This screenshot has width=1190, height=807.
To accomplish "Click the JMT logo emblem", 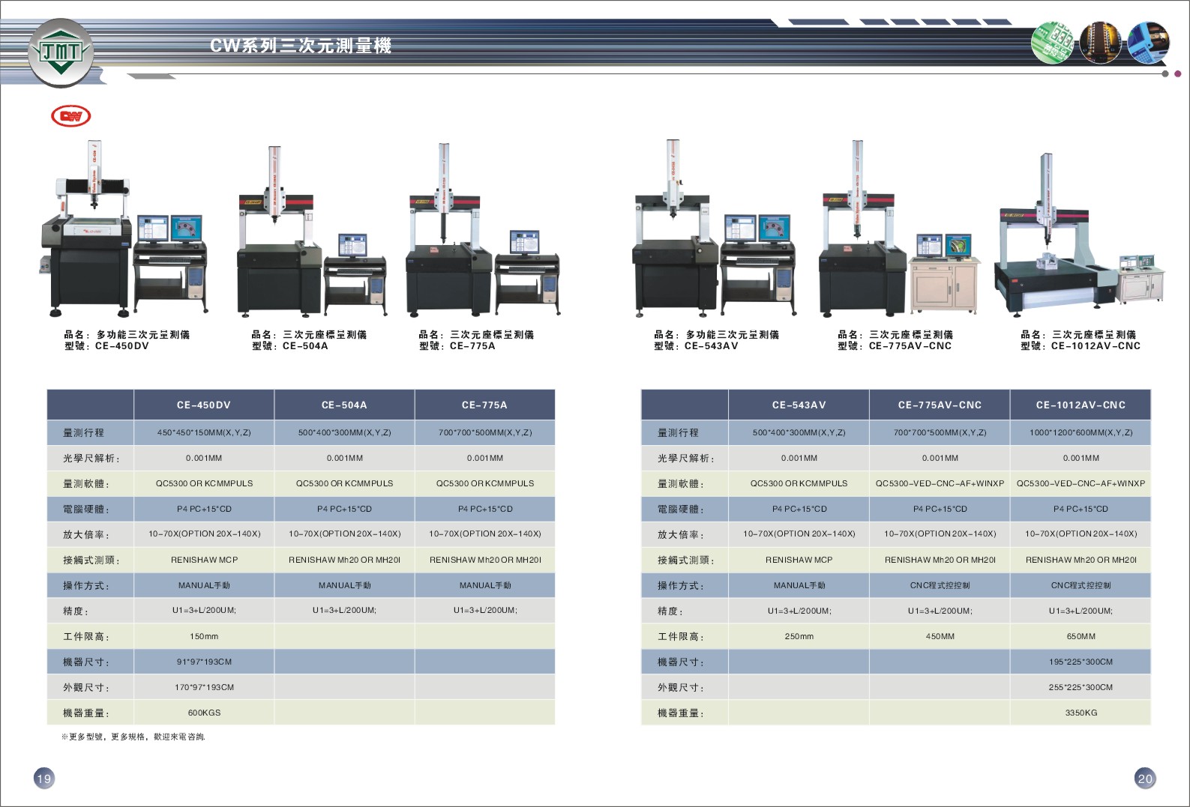I will (x=61, y=52).
